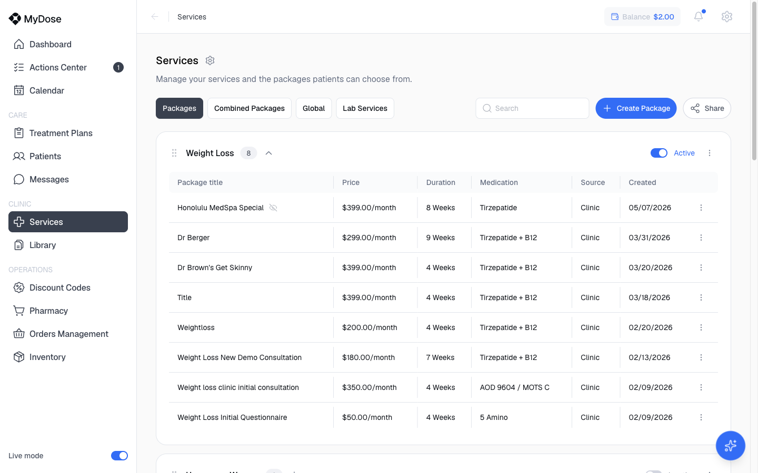Select the Packages tab

pos(179,108)
